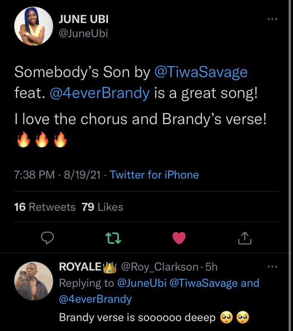
Task: Open the Twitter for iPhone link
Action: point(154,175)
